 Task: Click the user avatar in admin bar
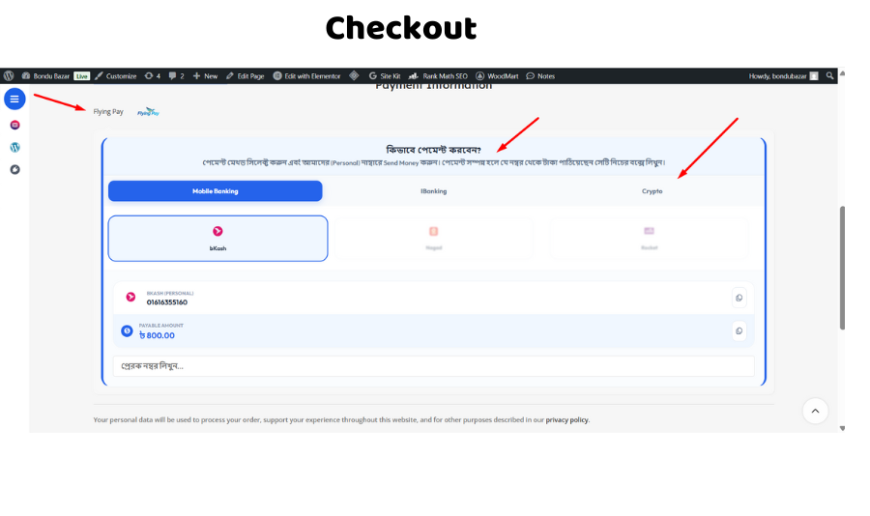pyautogui.click(x=814, y=76)
